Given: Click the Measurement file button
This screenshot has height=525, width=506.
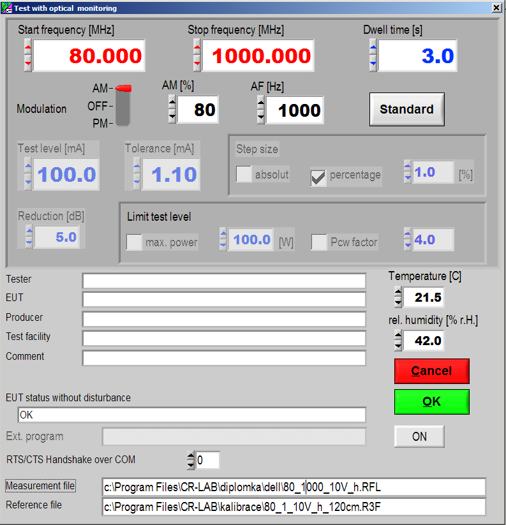Looking at the screenshot, I should 41,485.
